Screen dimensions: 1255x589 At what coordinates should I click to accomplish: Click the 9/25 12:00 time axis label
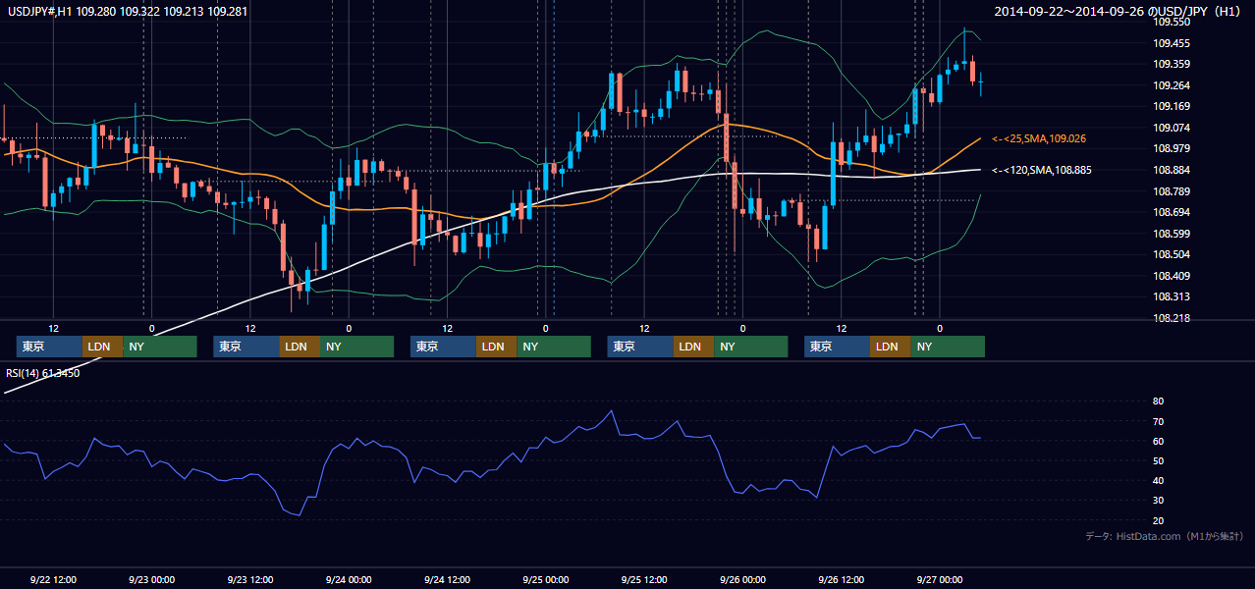coord(644,579)
